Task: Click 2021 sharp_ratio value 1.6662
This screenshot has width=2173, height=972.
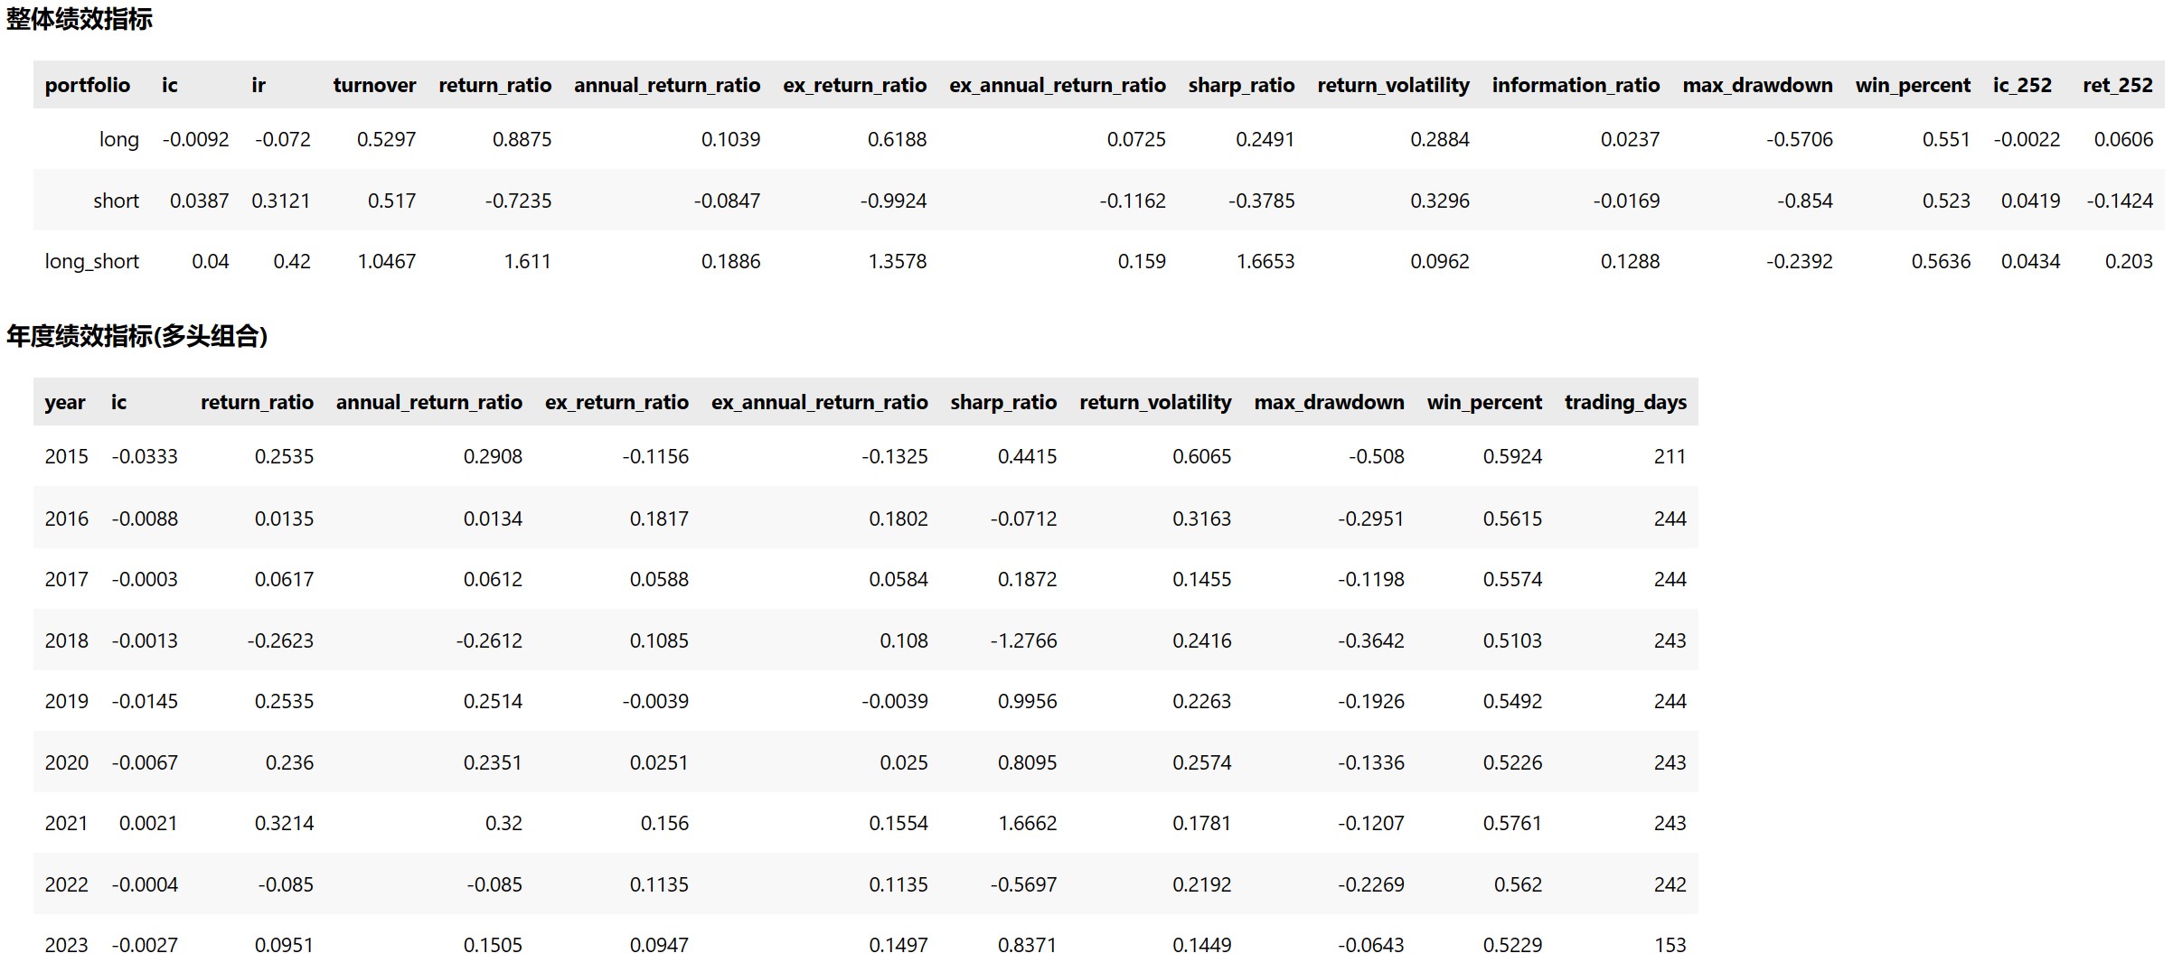Action: click(1028, 823)
